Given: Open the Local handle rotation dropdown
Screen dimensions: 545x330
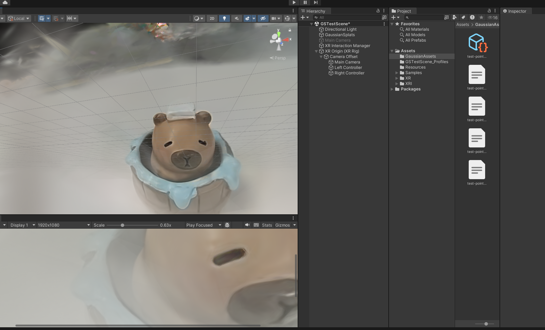Looking at the screenshot, I should pyautogui.click(x=19, y=18).
